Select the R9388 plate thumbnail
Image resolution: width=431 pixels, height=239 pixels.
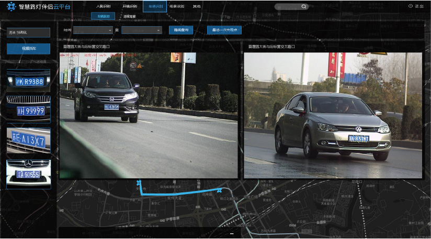click(28, 80)
